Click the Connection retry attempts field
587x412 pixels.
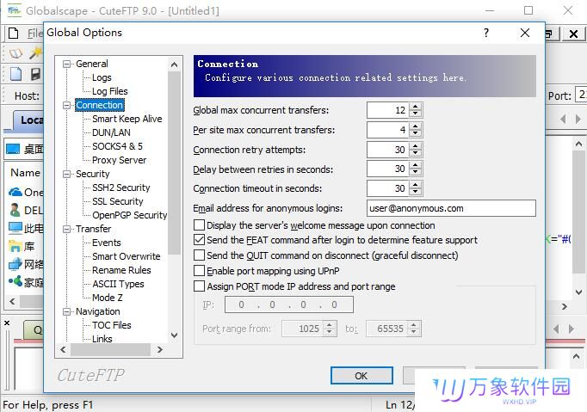pos(388,150)
